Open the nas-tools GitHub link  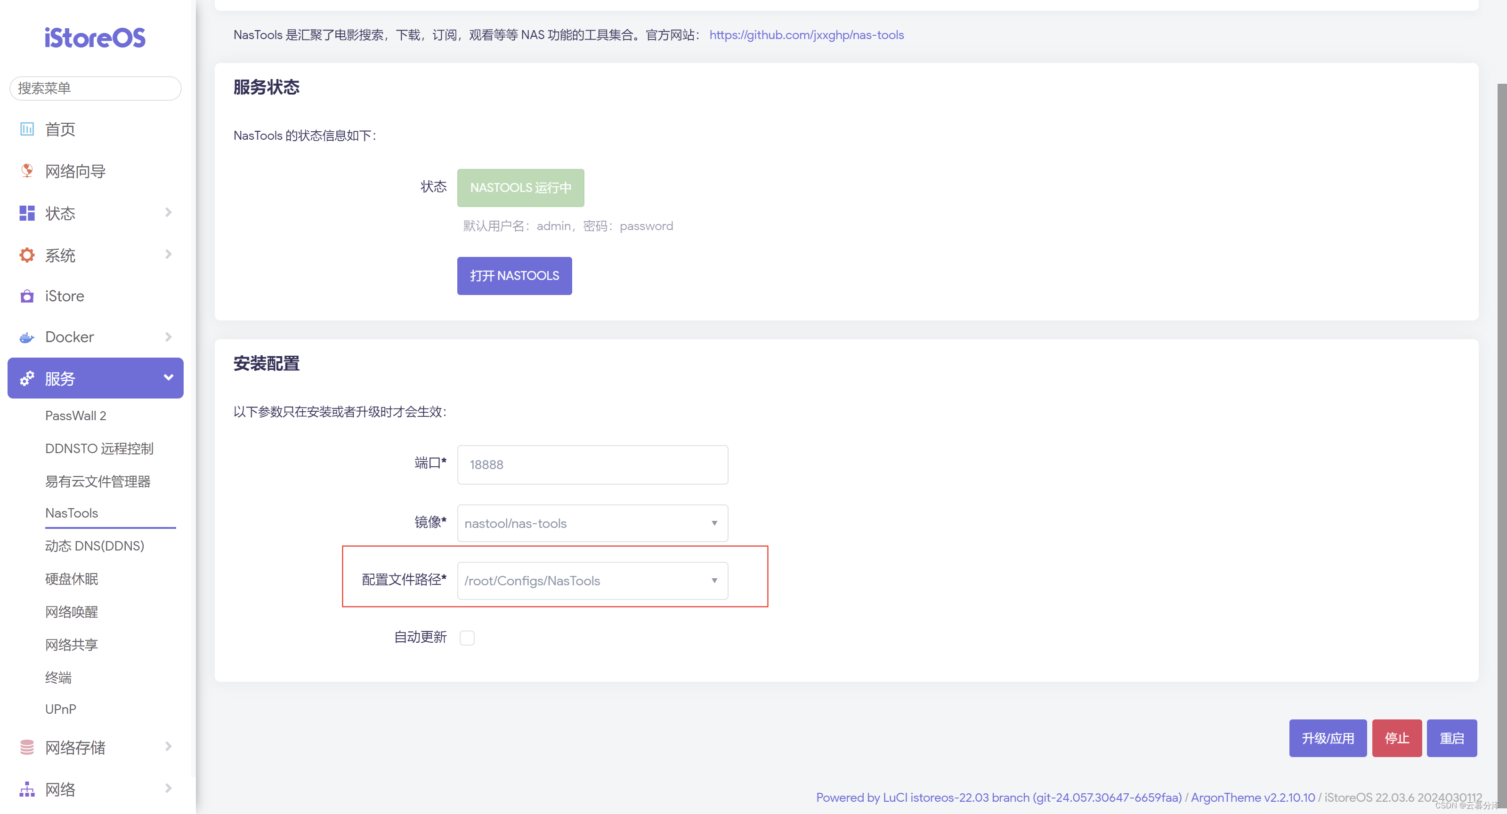coord(806,35)
